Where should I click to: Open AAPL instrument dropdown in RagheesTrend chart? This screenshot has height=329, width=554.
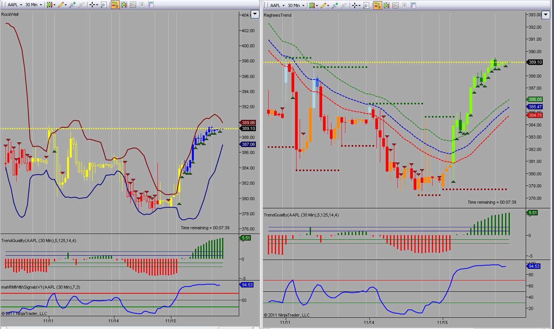[x=277, y=5]
